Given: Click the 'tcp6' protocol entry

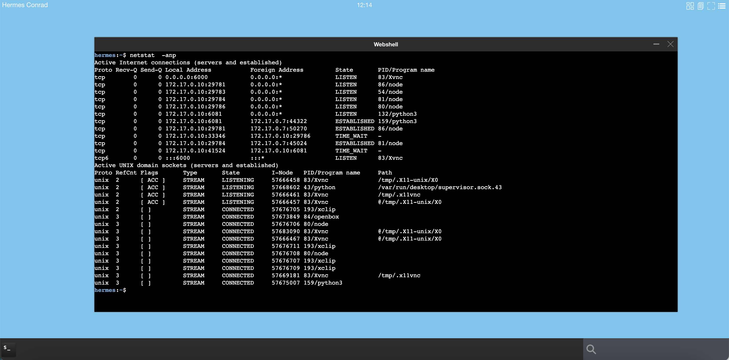Looking at the screenshot, I should 101,158.
